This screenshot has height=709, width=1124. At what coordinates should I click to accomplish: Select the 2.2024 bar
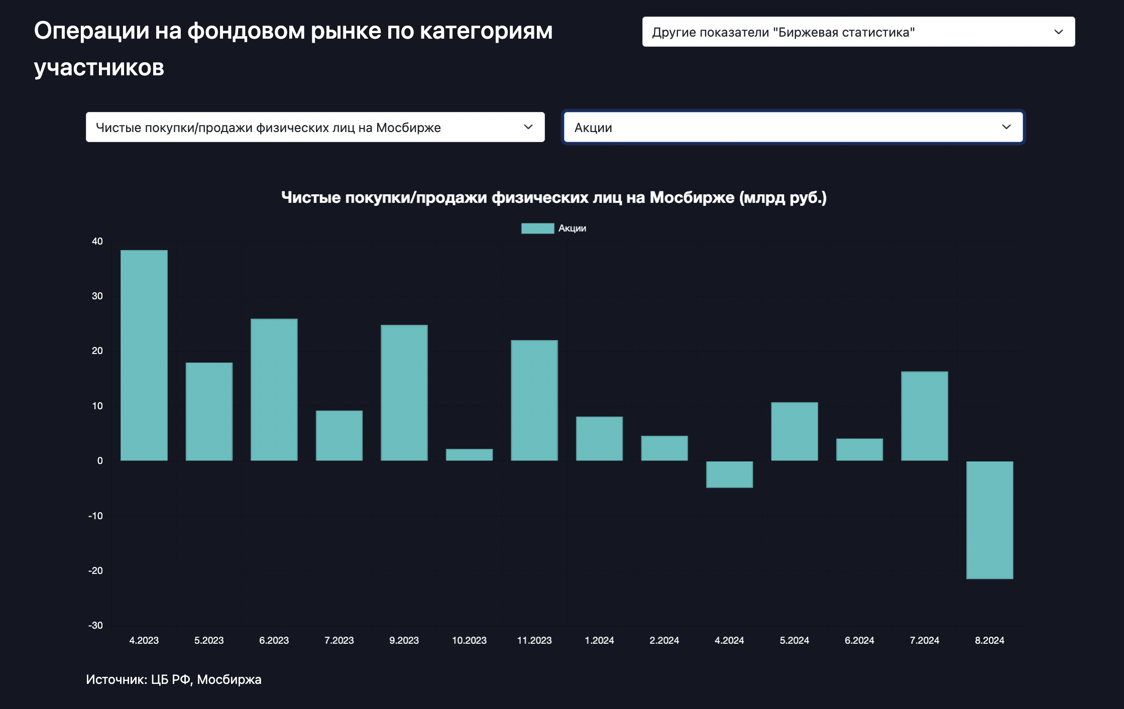point(664,448)
